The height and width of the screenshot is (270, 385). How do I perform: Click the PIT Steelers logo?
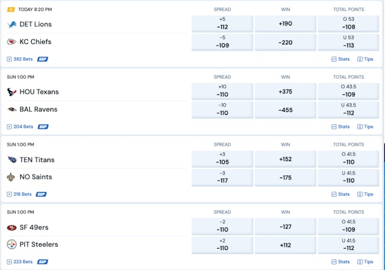tap(11, 244)
